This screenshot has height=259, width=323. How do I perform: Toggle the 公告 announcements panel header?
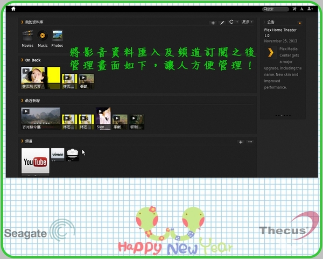[x=269, y=22]
